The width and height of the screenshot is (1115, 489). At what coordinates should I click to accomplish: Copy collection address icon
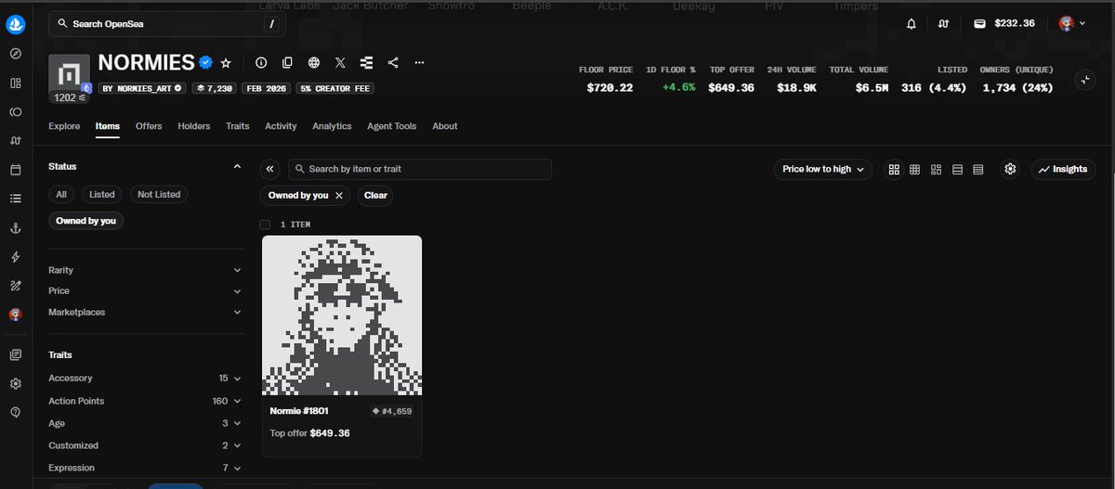287,63
